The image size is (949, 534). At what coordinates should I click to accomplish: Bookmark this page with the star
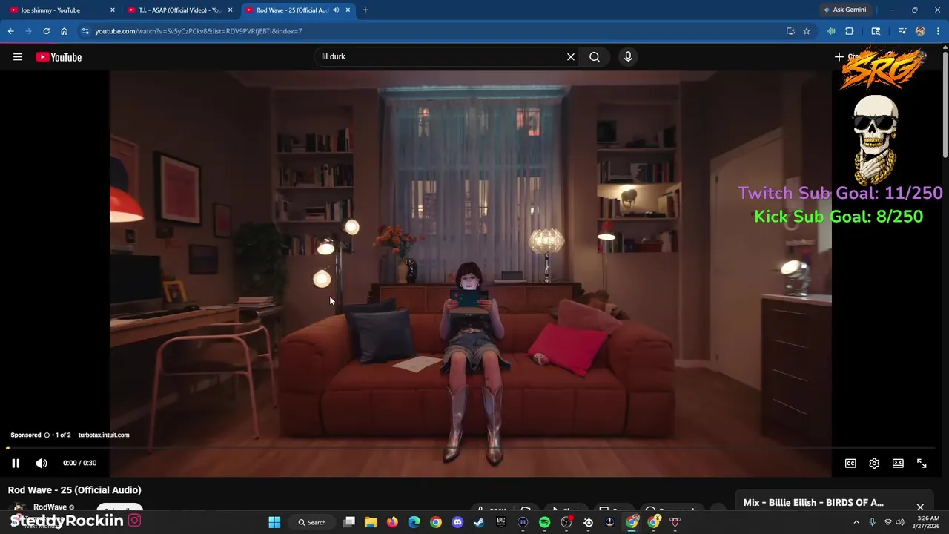(807, 31)
